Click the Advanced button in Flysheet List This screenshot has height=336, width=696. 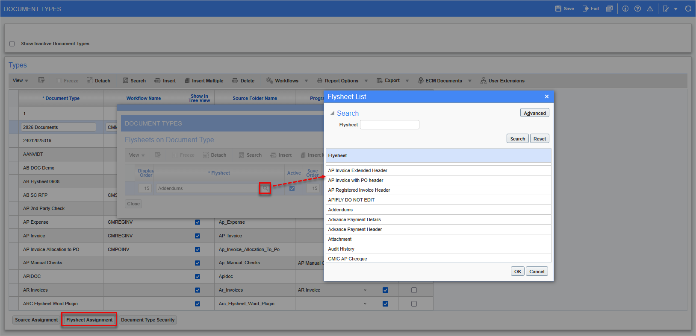click(535, 113)
